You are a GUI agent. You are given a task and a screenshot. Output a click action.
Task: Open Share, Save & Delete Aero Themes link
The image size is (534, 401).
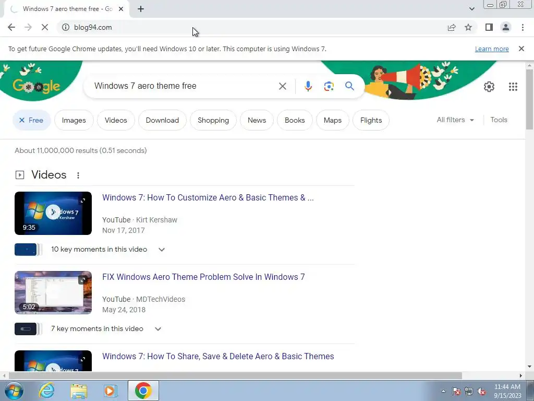[218, 356]
